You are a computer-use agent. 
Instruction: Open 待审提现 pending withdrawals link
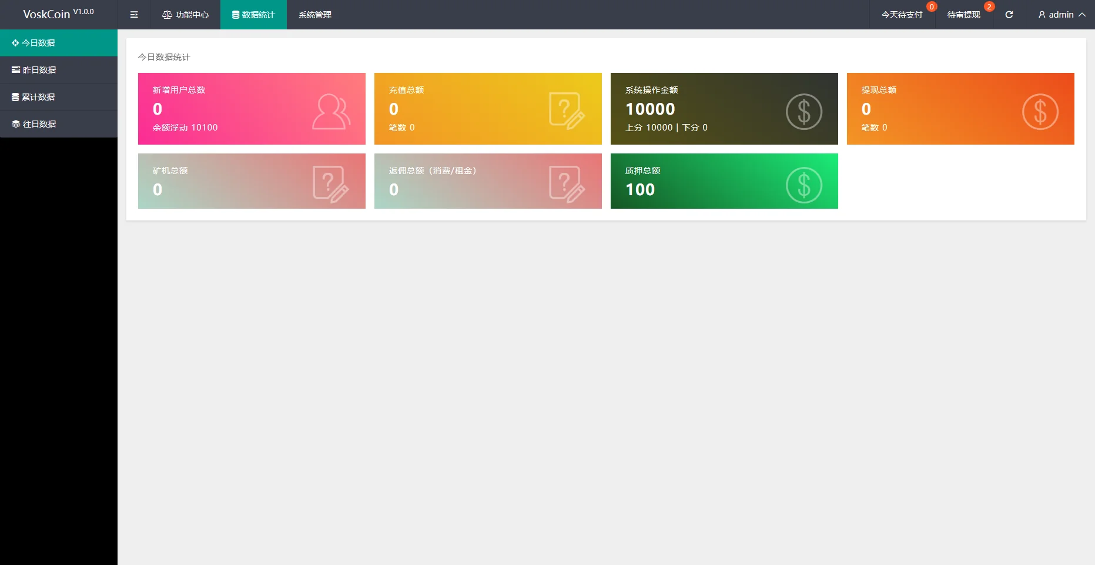(x=963, y=15)
